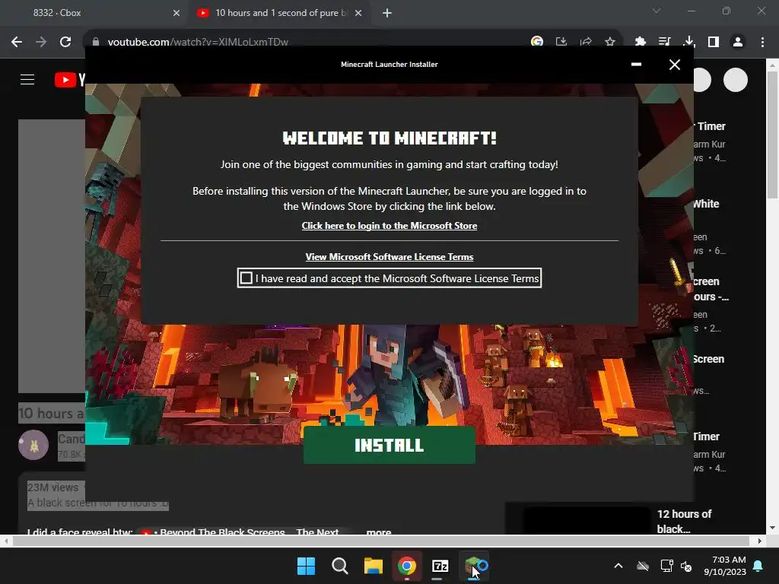The image size is (779, 584).
Task: Bookmark this page with the star icon
Action: 610,42
